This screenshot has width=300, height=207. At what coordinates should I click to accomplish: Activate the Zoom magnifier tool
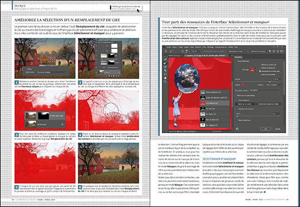coord(166,82)
